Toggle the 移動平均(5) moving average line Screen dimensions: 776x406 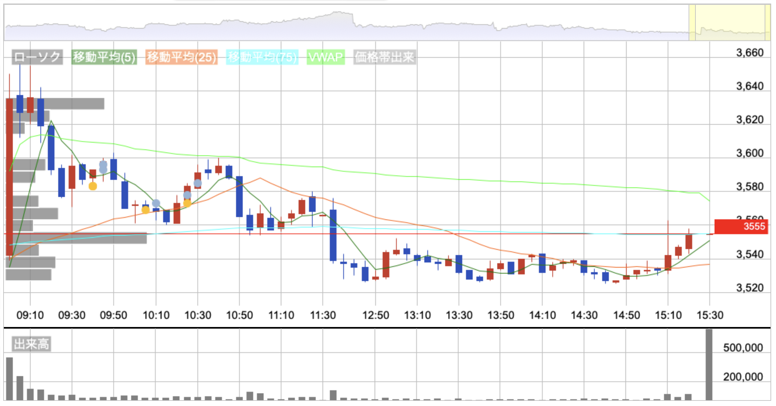(104, 57)
